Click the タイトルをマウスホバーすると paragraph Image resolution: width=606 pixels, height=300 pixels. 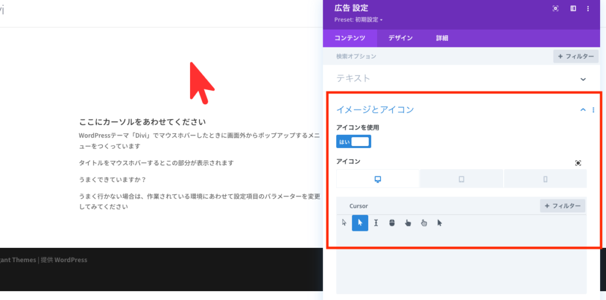(156, 163)
